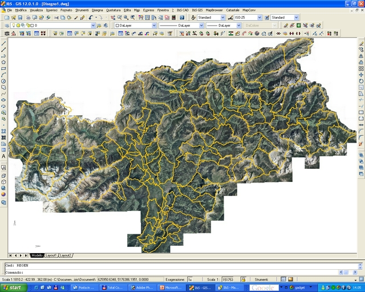Pick the Rectangle tool in draw toolbar
This screenshot has width=365, height=292.
(x=3, y=68)
